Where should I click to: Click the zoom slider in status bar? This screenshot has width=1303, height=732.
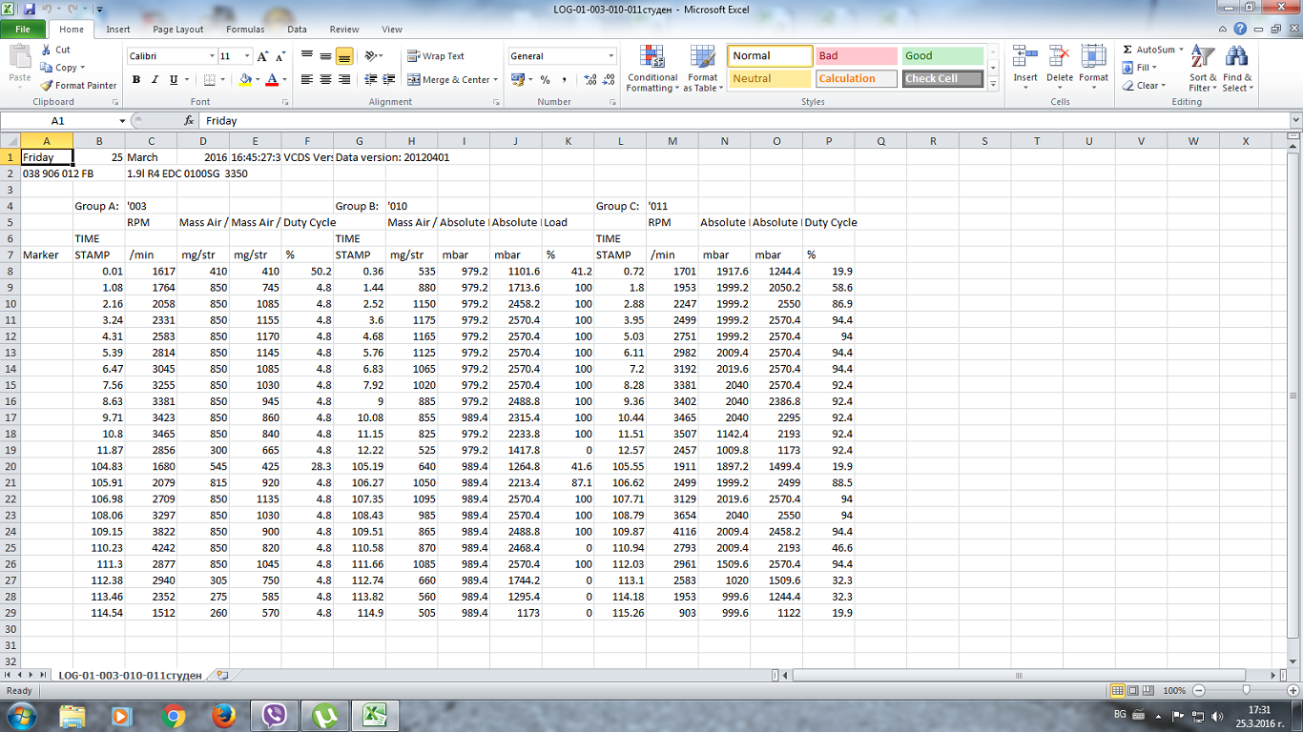tap(1246, 690)
